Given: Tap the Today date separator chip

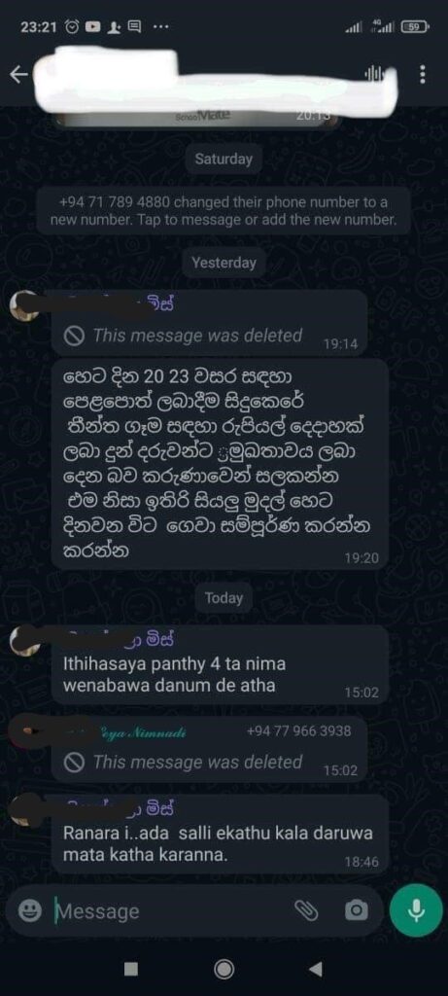Looking at the screenshot, I should (x=224, y=598).
